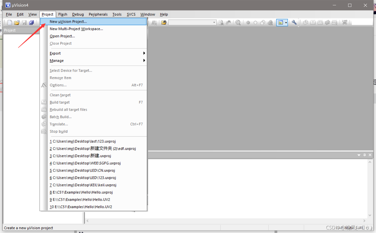Open the Edit menu
The width and height of the screenshot is (376, 233).
[20, 14]
